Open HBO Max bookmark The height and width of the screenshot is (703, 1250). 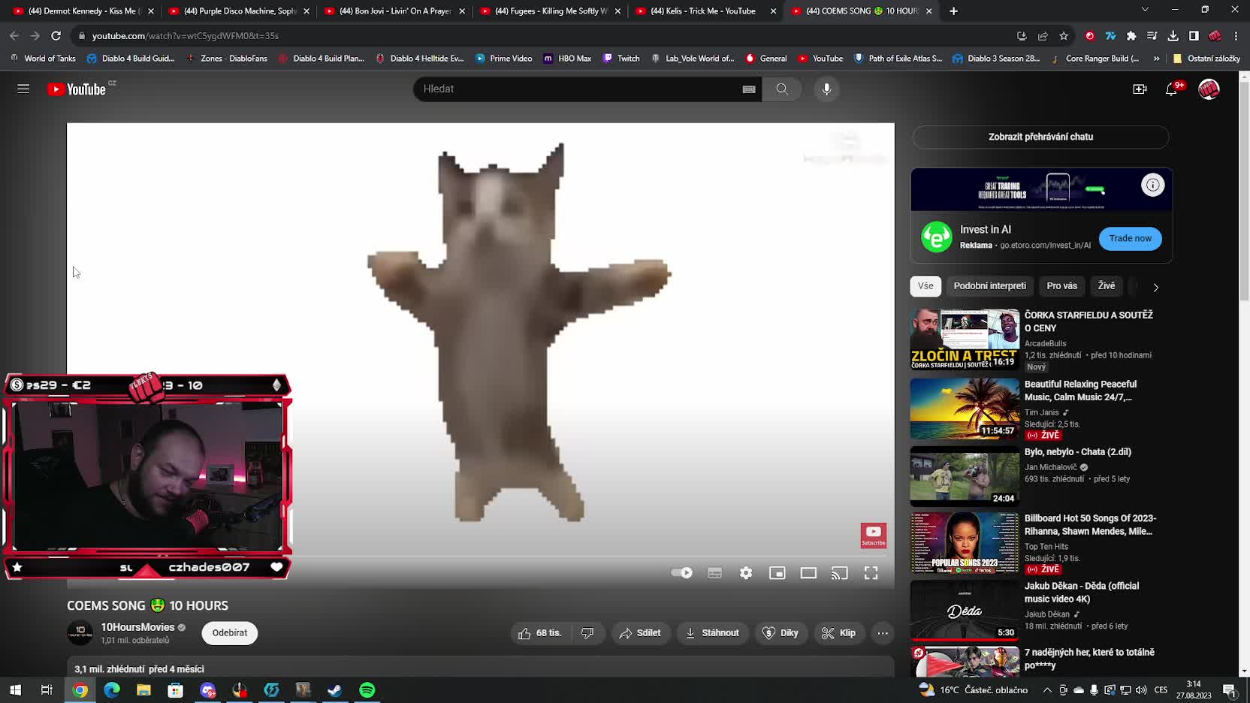567,58
